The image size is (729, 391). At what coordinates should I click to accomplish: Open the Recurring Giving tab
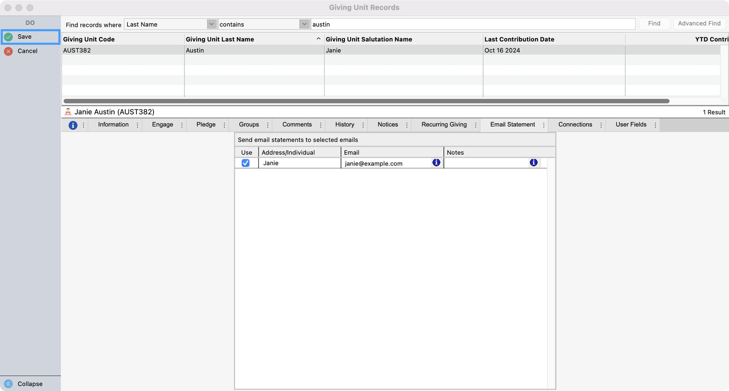coord(444,125)
